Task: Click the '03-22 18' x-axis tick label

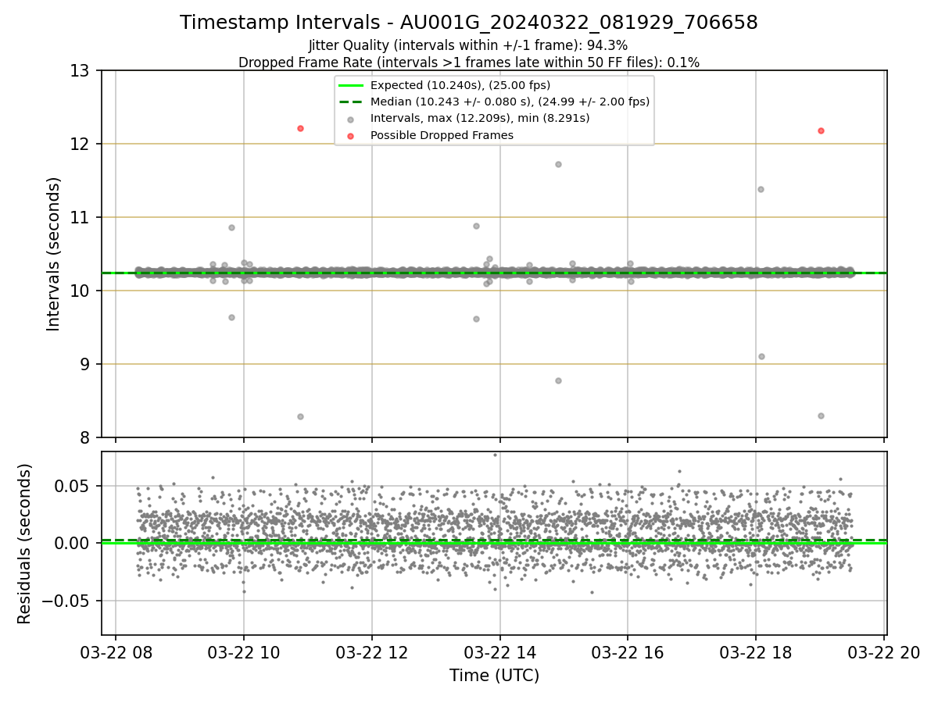Action: pyautogui.click(x=756, y=653)
